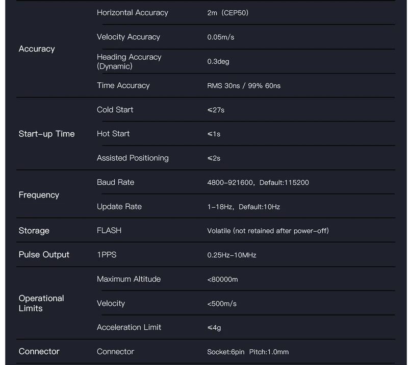Select the Acceleration Limit ≤4g value
Image resolution: width=410 pixels, height=365 pixels.
pos(214,328)
